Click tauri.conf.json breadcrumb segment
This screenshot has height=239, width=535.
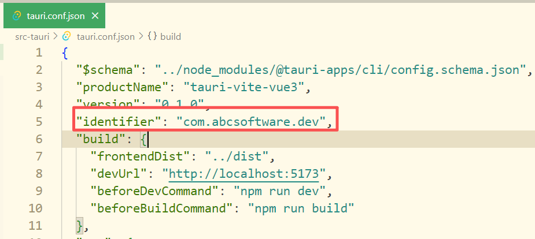coord(105,36)
